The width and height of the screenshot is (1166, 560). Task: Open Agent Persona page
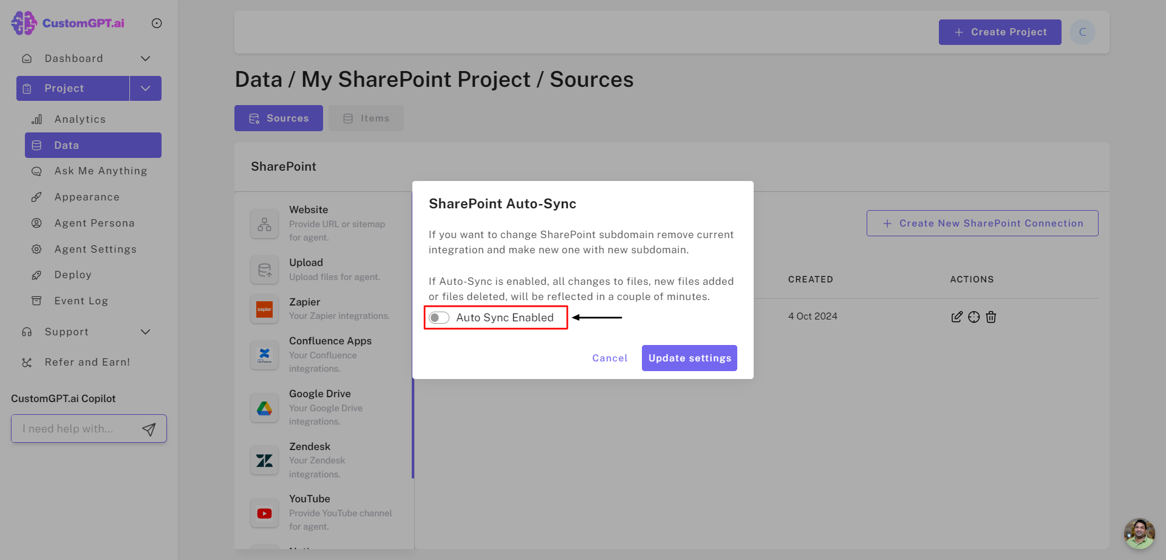94,223
